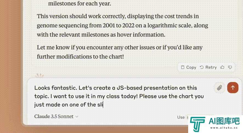Screen dimensions: 243x133
Task: Give the response a thumbs down
Action: tap(230, 67)
